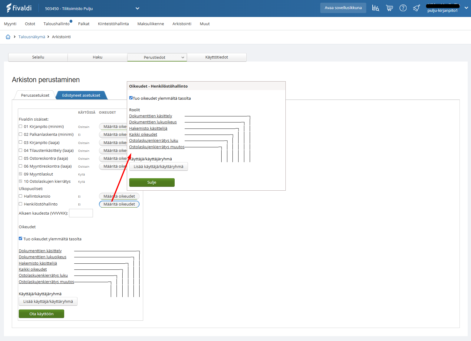Viewport: 471px width, 341px height.
Task: Enable the Henkilöstöhallinto checkbox
Action: [21, 204]
